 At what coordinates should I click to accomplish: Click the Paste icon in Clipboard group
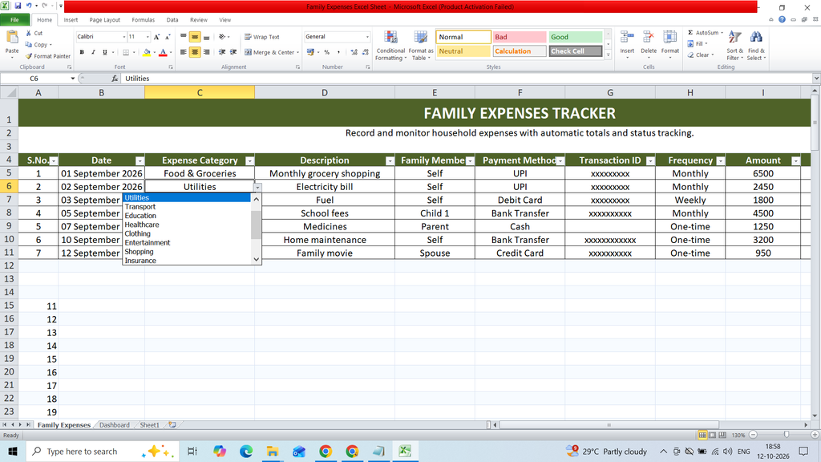coord(11,38)
